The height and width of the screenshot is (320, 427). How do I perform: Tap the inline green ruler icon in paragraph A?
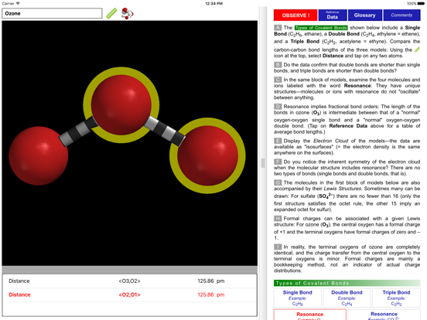point(417,49)
